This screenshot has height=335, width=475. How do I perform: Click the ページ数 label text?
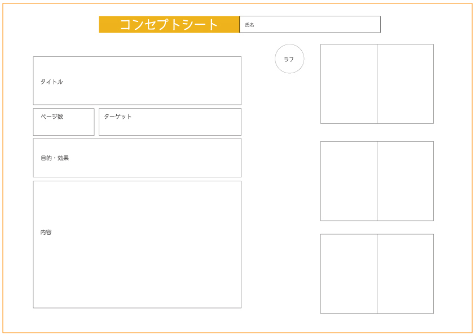point(52,117)
